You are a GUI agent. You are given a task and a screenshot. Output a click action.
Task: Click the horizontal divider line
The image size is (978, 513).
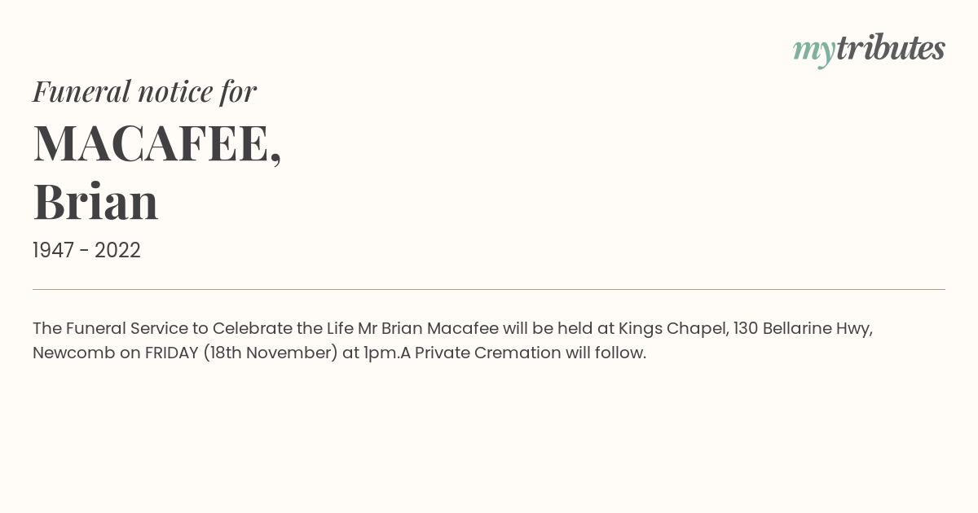[x=489, y=289]
